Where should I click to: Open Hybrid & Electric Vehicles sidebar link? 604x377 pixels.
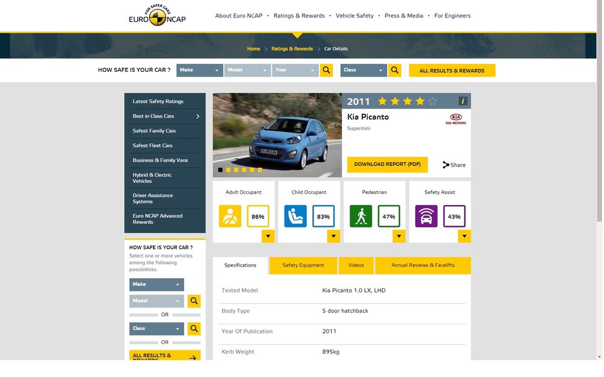point(152,178)
